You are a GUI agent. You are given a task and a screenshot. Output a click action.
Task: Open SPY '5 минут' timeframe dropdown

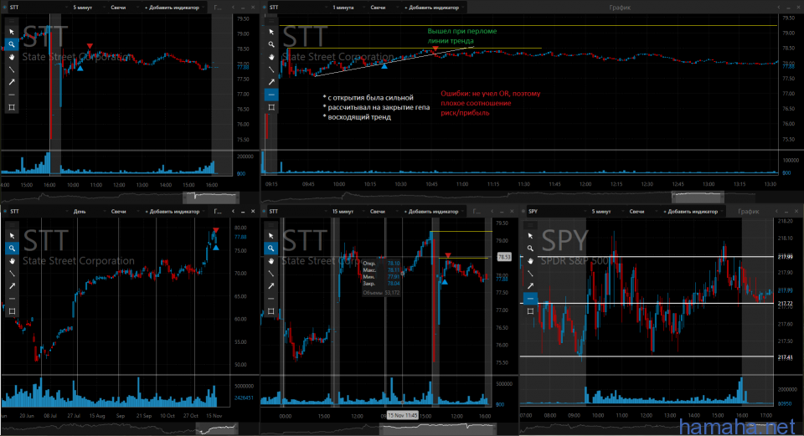606,211
